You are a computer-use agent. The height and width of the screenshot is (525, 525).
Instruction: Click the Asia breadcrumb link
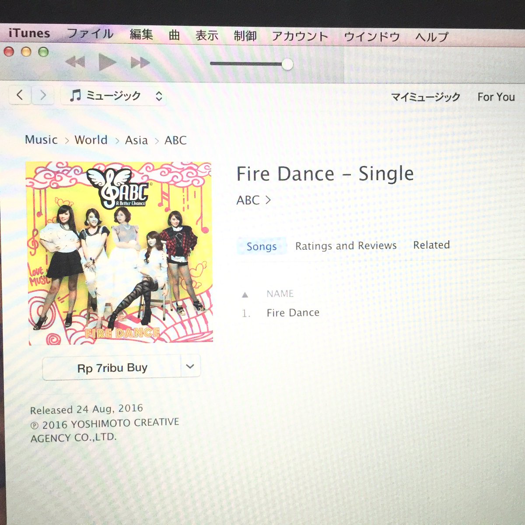coord(136,140)
